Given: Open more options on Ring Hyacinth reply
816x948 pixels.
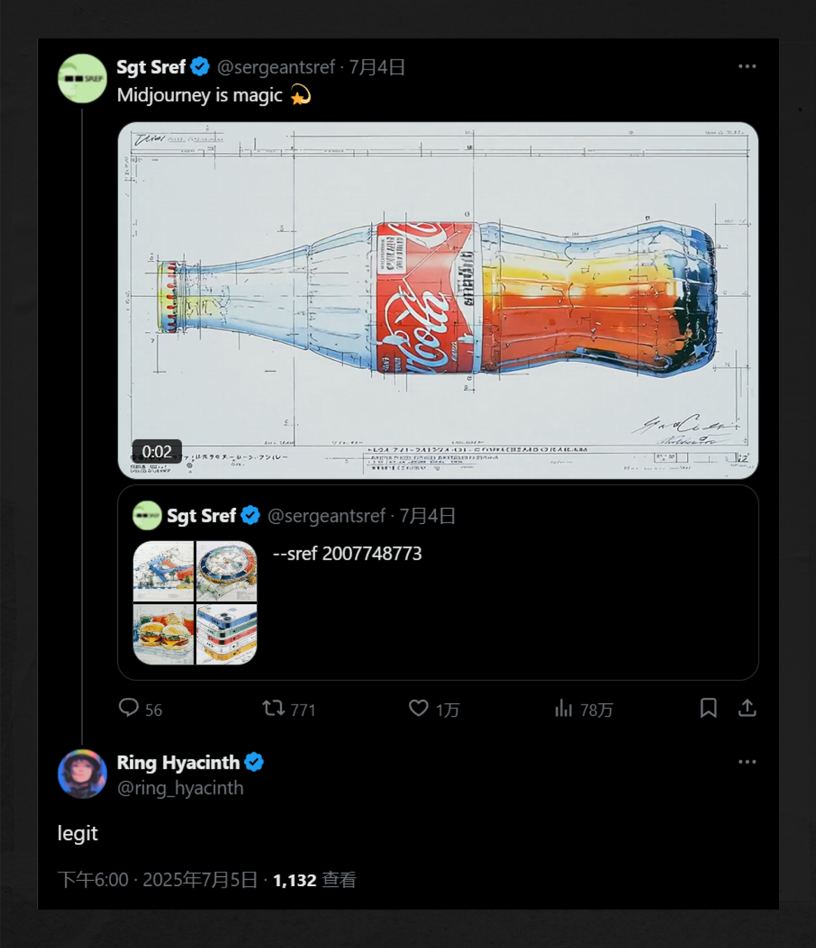Looking at the screenshot, I should (747, 762).
